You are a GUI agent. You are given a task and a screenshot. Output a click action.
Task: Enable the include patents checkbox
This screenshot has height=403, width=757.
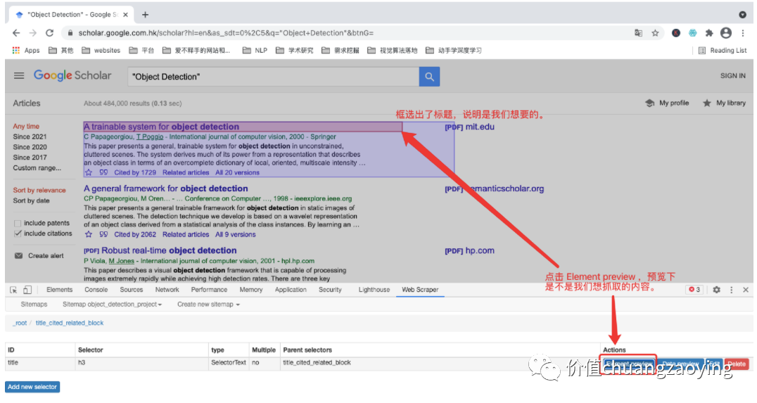click(x=18, y=223)
